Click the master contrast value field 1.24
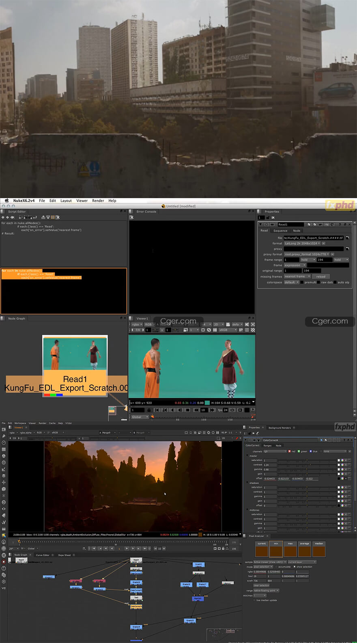 (x=270, y=465)
